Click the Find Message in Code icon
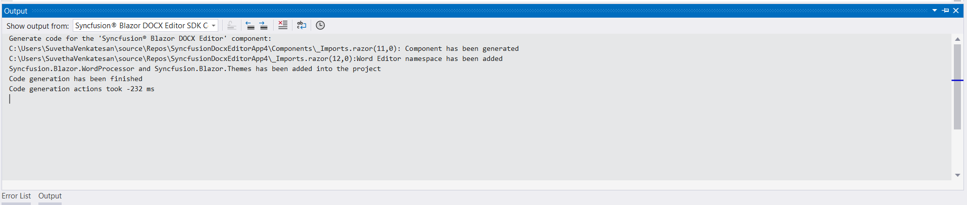Screen dimensions: 967x205 click(x=231, y=26)
